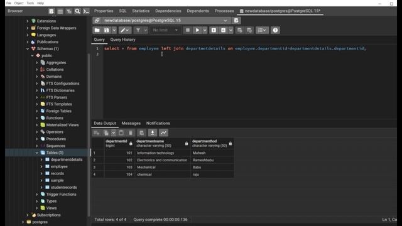
Task: Click the Commit transaction icon
Action: tap(239, 30)
